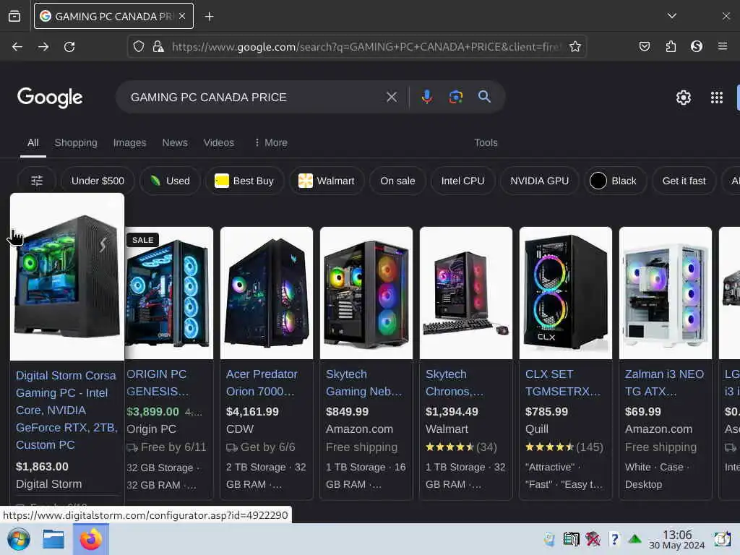Open Acer Predator Orion product image
The width and height of the screenshot is (740, 555).
tap(267, 293)
